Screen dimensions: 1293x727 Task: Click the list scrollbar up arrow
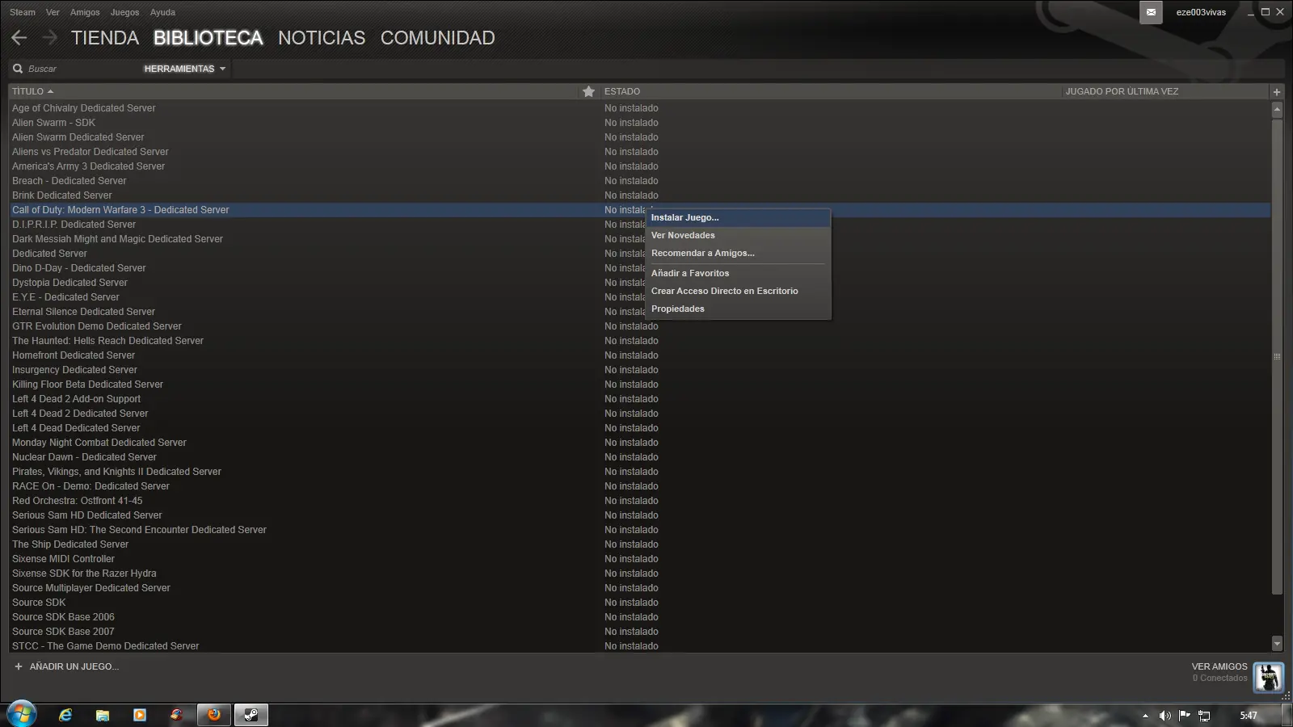pos(1277,108)
